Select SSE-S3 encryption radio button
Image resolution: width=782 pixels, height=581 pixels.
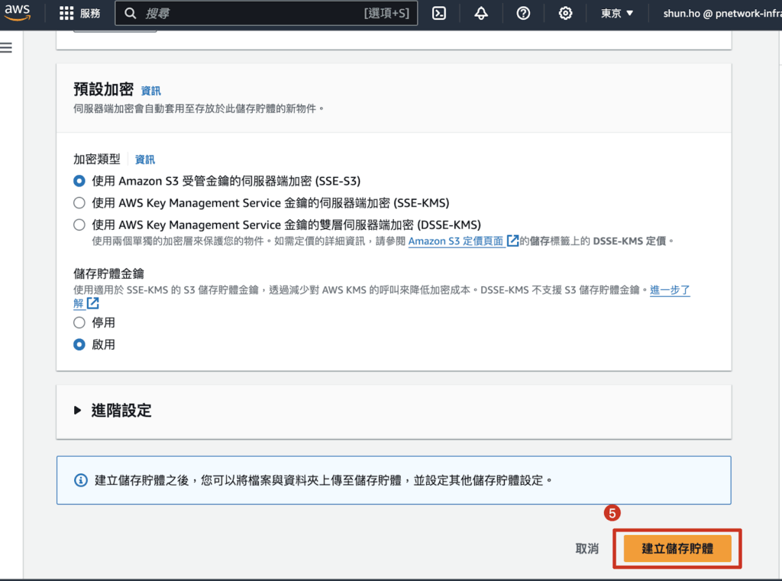(x=79, y=181)
